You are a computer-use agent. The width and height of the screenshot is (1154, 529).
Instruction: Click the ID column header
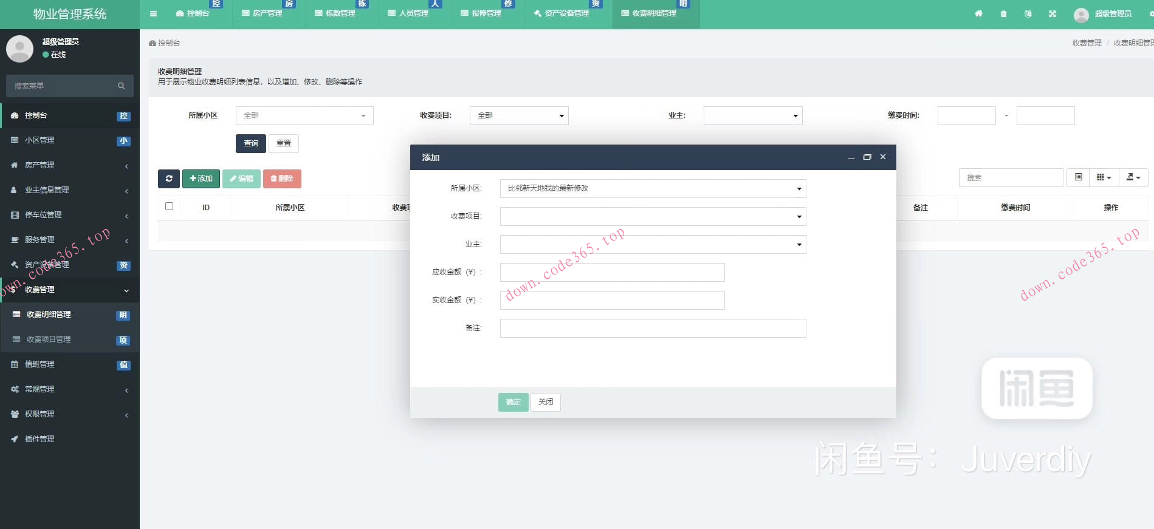click(206, 208)
